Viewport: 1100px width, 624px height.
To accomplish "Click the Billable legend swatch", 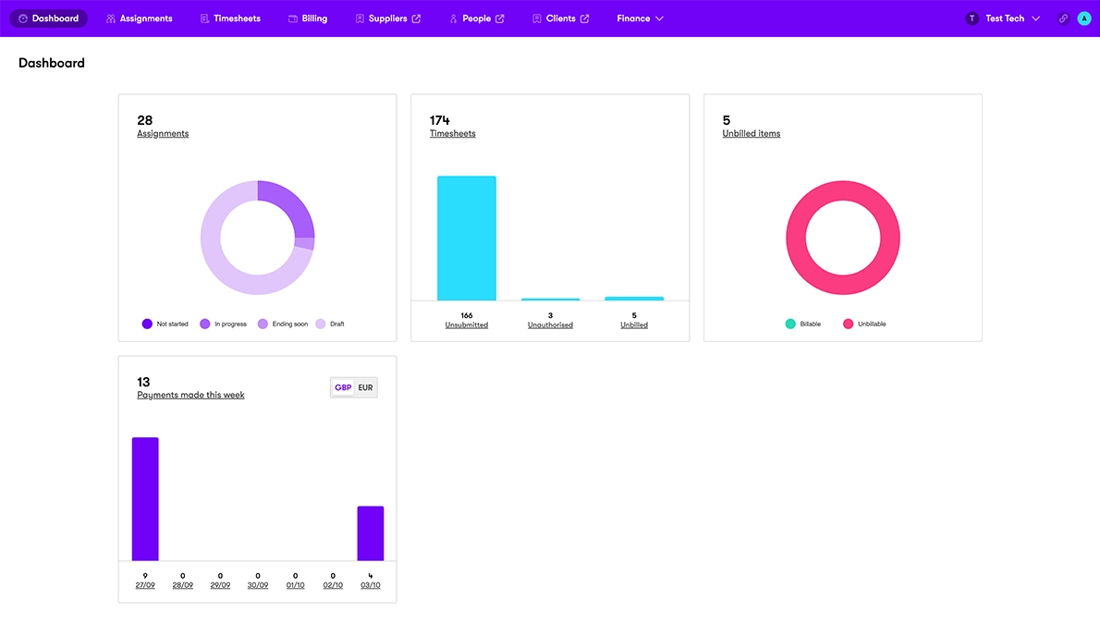I will coord(790,324).
